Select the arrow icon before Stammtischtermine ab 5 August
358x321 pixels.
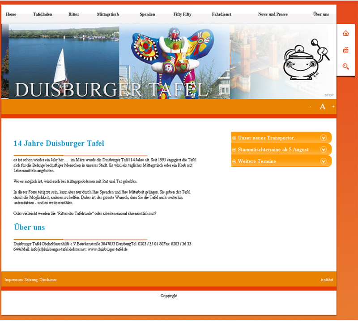point(234,149)
